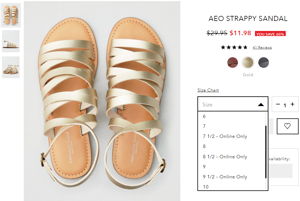Open the 41 Reviews link

[x=262, y=47]
